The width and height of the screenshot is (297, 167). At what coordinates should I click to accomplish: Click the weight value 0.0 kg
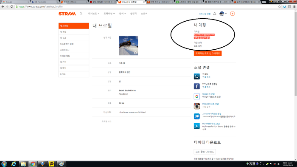(121, 103)
